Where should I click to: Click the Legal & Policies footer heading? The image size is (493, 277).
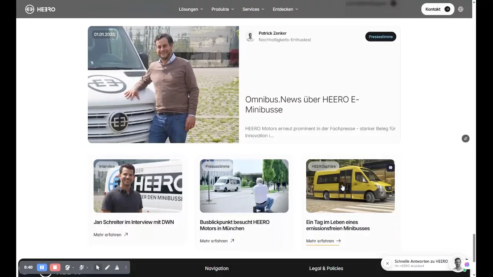326,269
